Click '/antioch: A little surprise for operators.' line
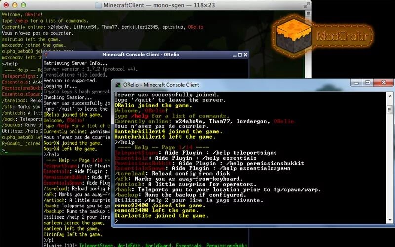Screen dimensions: 395x247 186,184
